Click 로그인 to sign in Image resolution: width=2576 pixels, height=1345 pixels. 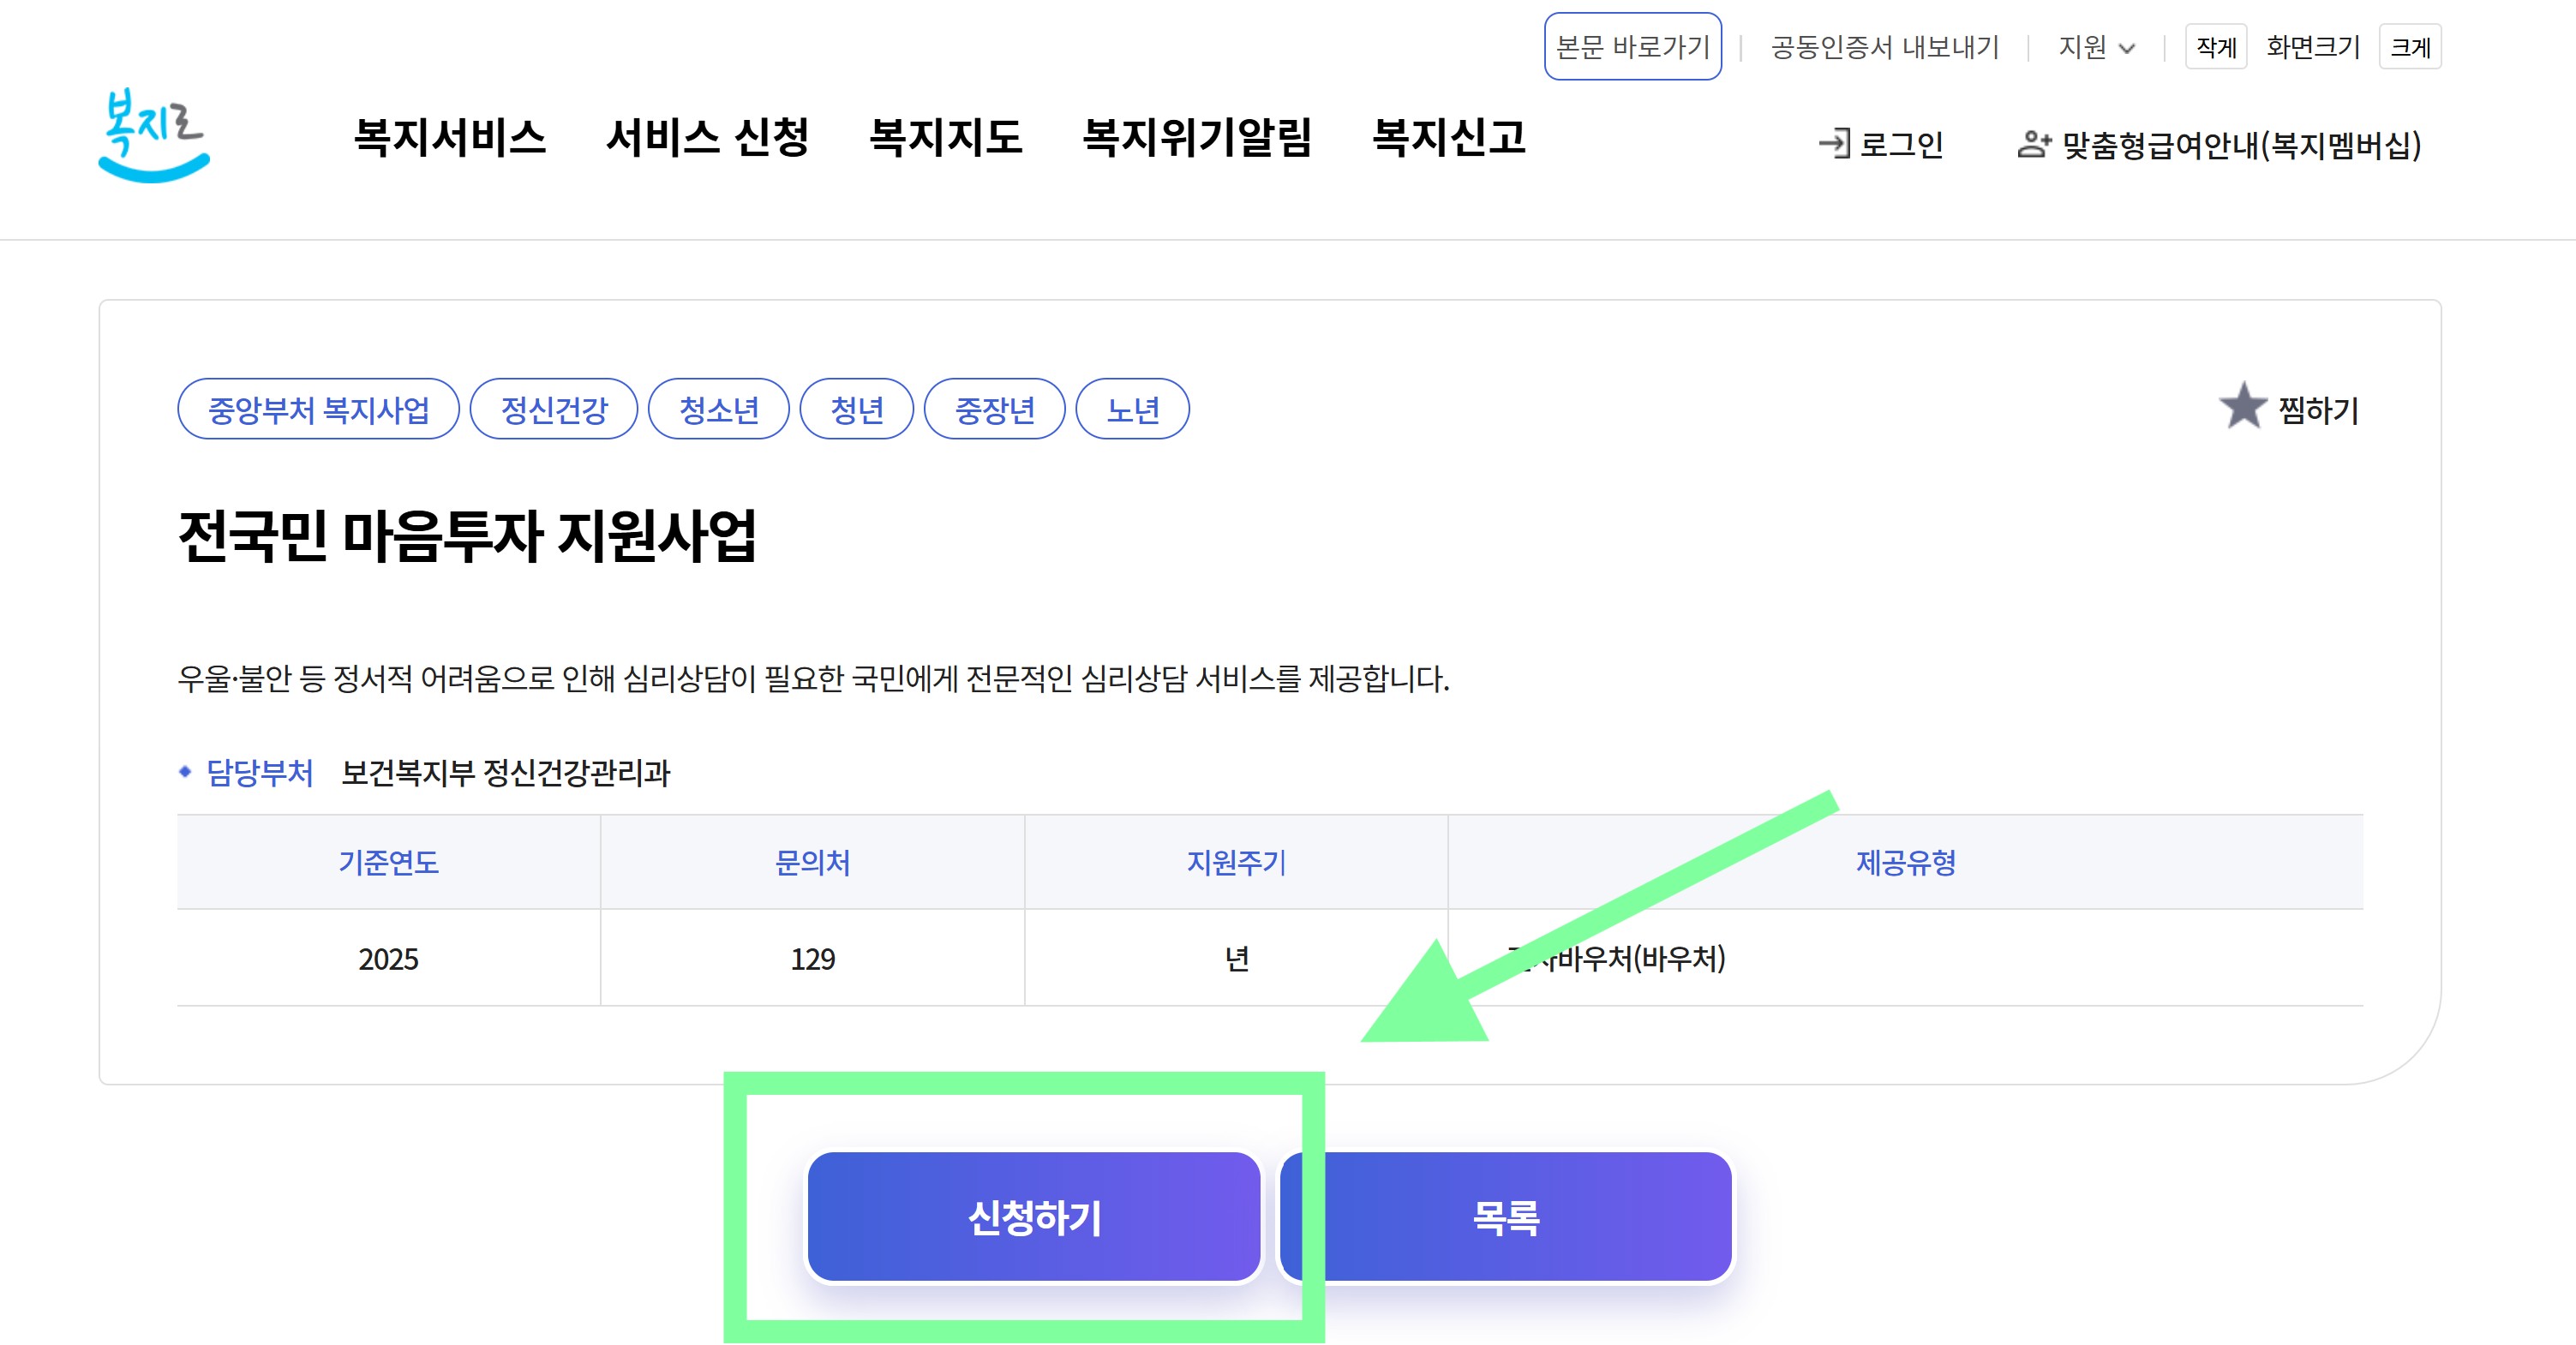pyautogui.click(x=1900, y=143)
